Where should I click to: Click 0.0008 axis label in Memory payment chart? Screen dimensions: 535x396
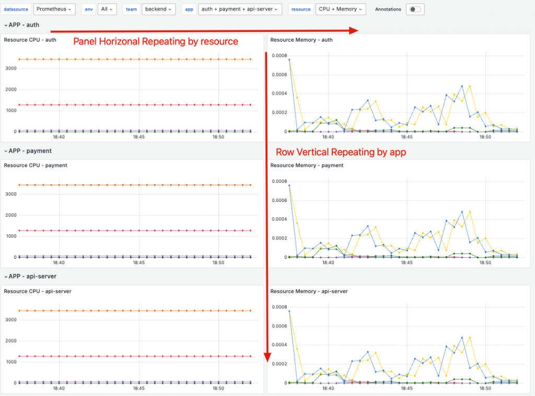click(x=280, y=181)
